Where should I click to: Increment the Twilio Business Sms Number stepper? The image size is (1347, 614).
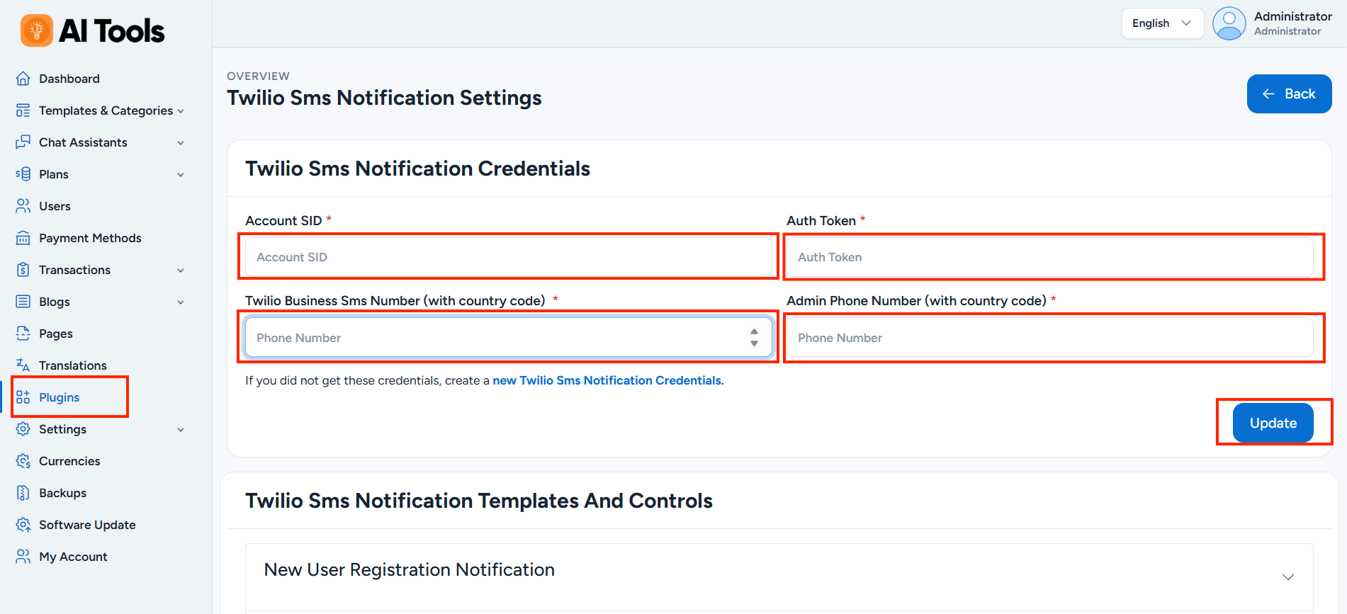[754, 331]
